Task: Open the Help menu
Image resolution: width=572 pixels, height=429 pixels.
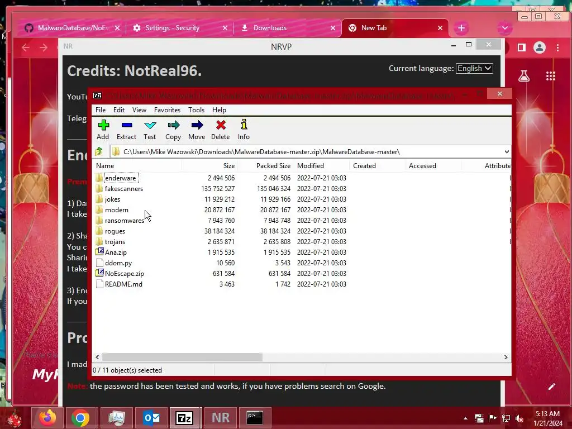Action: tap(219, 110)
